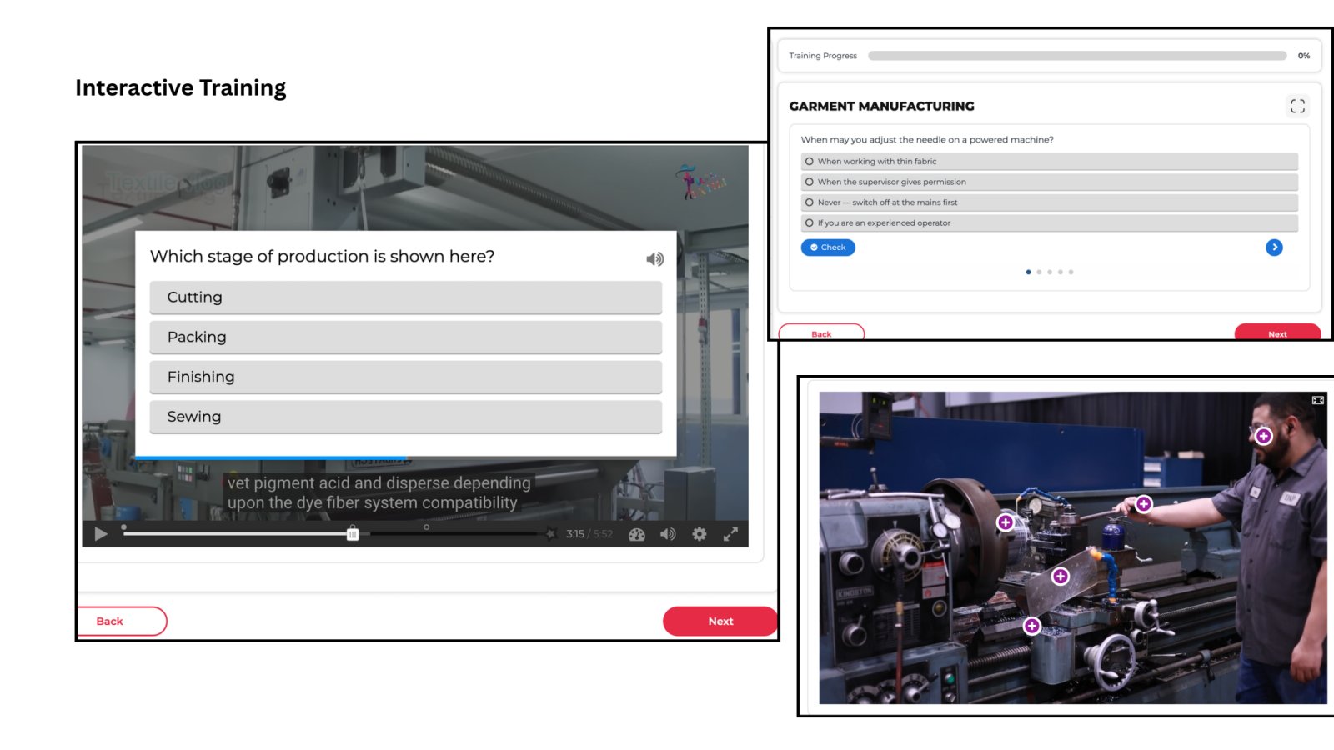Click 'Next' in the Garment Manufacturing panel
This screenshot has width=1334, height=750.
(x=1277, y=332)
